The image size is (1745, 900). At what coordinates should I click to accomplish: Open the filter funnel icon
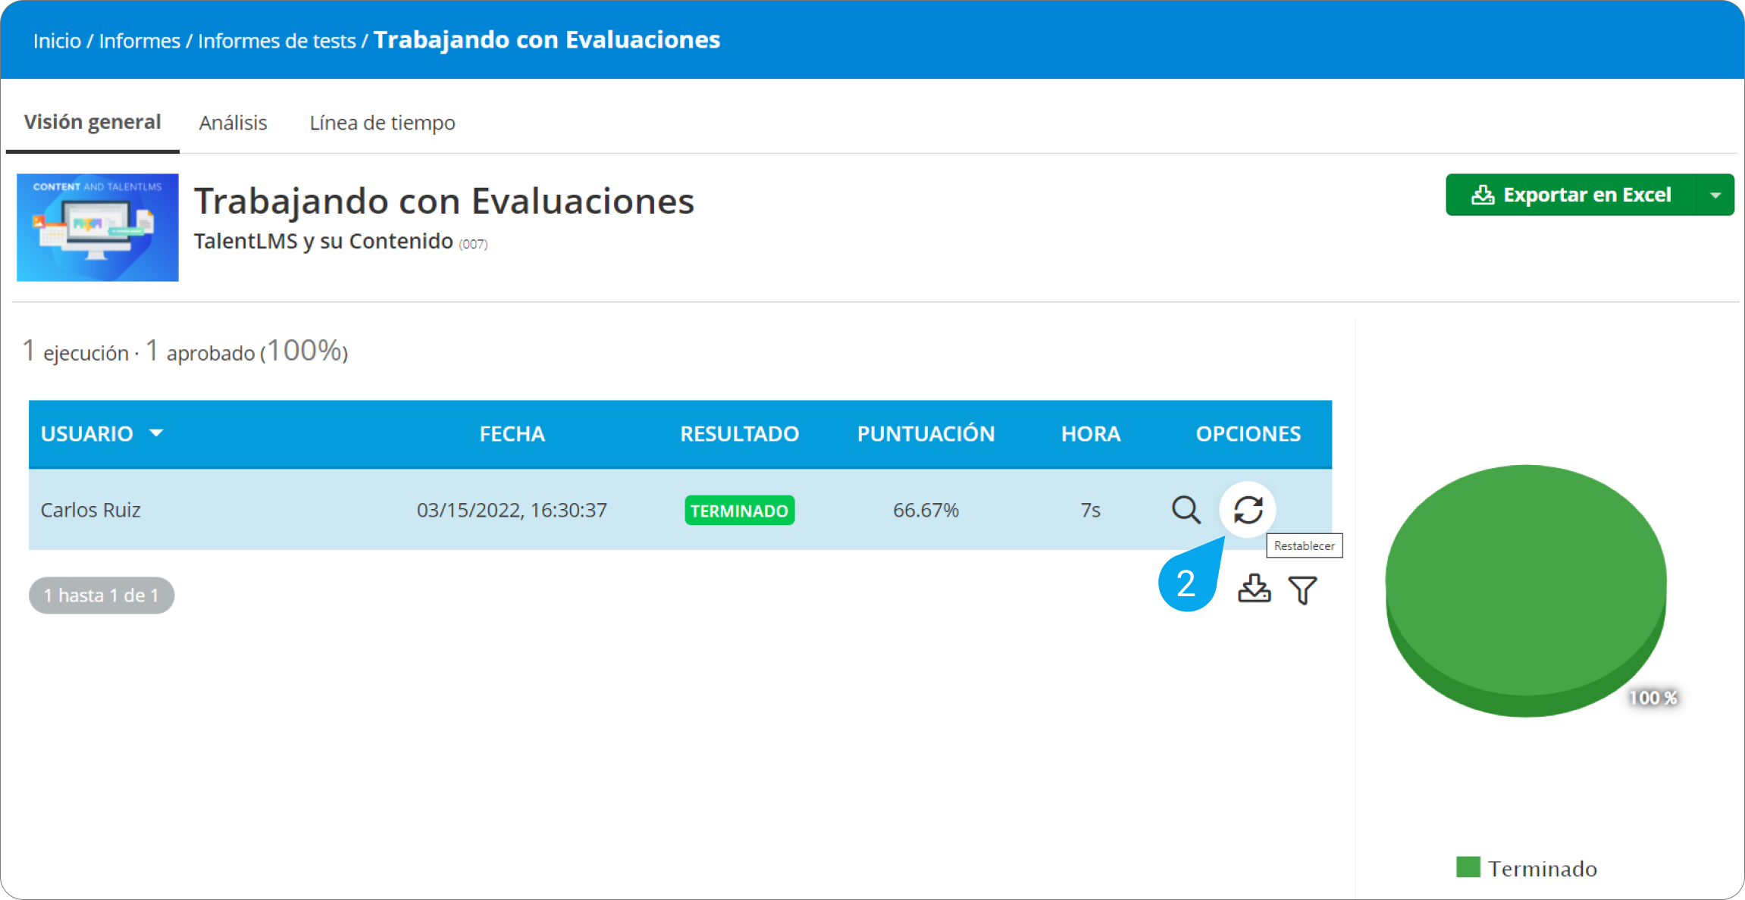pos(1302,590)
